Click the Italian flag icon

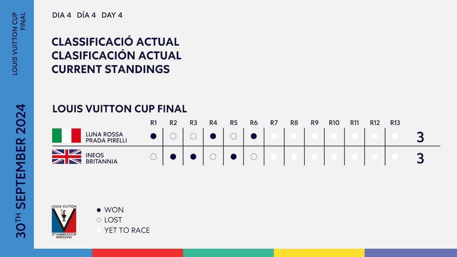(67, 136)
